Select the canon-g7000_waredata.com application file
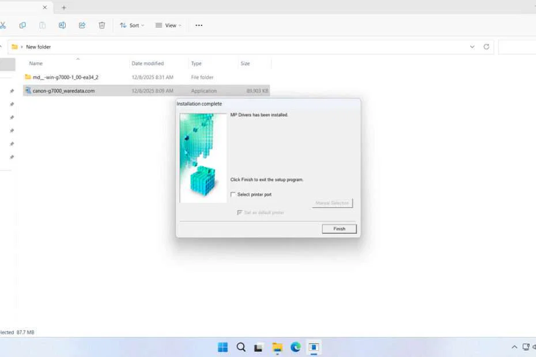Screen dimensions: 536x357 click(x=63, y=91)
